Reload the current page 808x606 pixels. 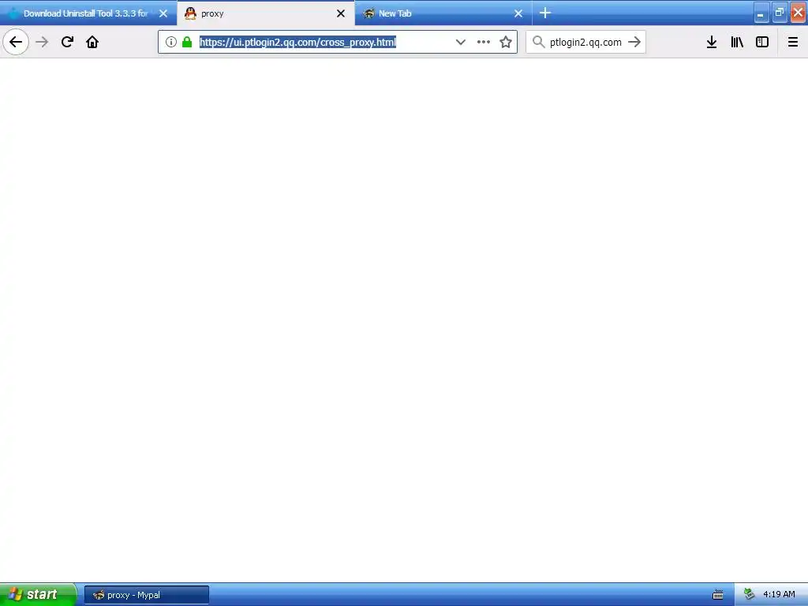pos(68,43)
